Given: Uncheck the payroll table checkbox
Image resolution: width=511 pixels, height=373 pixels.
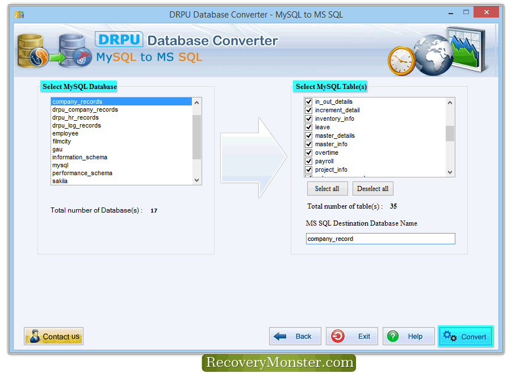Looking at the screenshot, I should (x=309, y=161).
